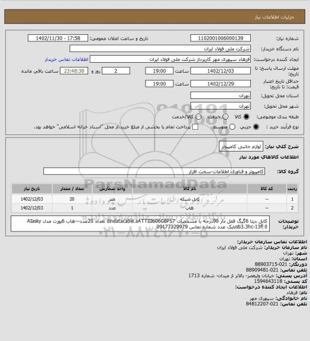
Task: Click the buyer notes text box
Action: [x=140, y=224]
